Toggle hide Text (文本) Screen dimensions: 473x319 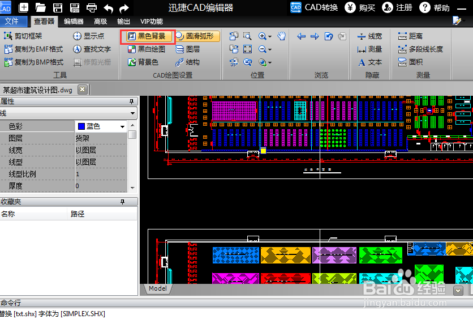(x=369, y=62)
